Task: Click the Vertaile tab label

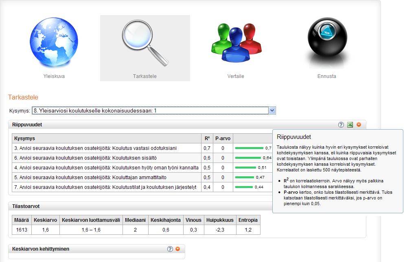Action: click(x=236, y=76)
